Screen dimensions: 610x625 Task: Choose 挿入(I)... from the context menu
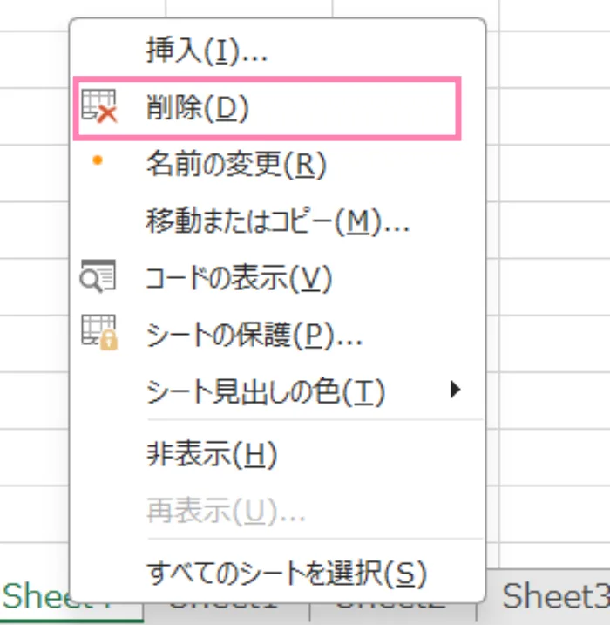(x=278, y=51)
